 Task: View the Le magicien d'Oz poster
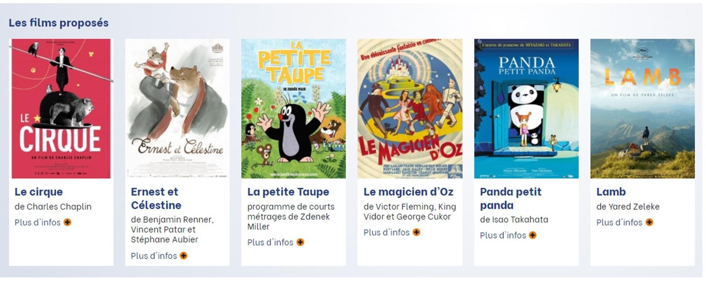(410, 109)
